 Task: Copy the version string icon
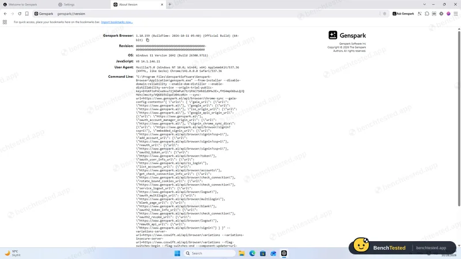click(x=148, y=40)
